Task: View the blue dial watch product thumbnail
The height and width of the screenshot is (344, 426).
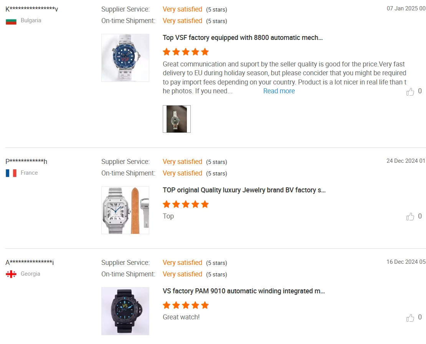Action: 125,58
